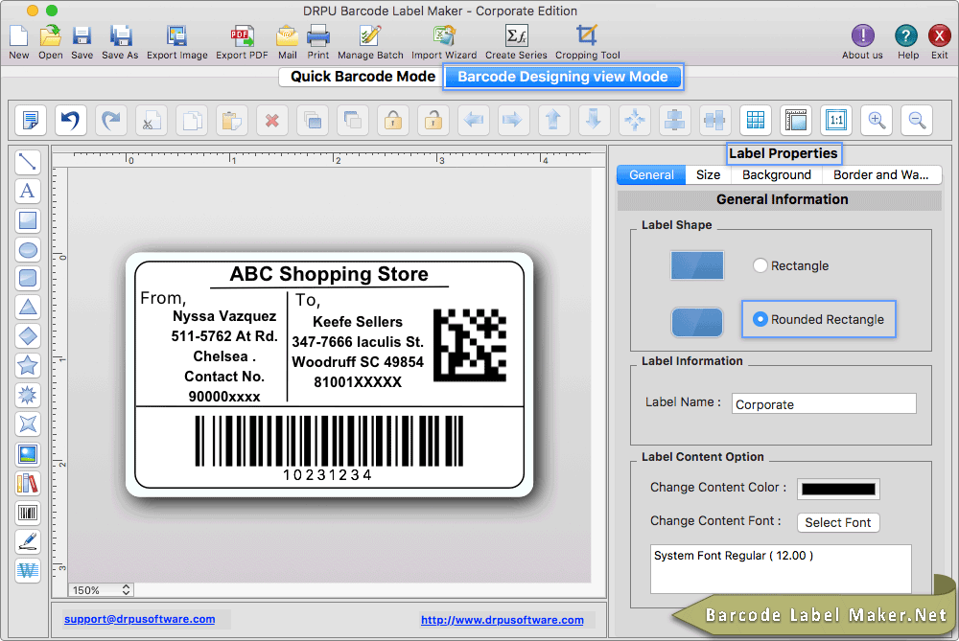The width and height of the screenshot is (959, 641).
Task: Click the New document icon
Action: 18,36
